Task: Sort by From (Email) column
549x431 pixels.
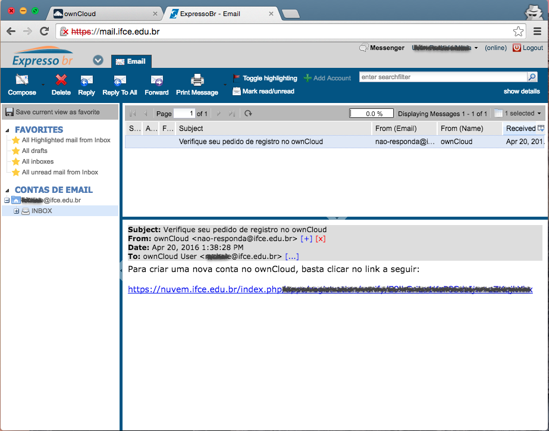Action: point(404,129)
